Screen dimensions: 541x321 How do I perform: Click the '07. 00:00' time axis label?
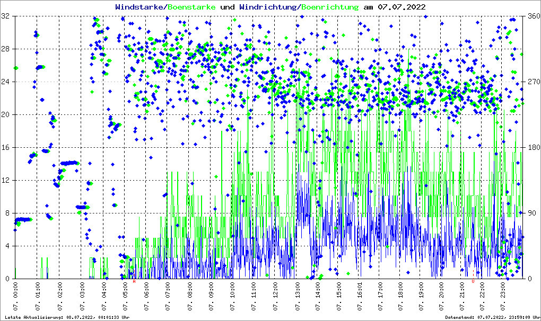click(15, 297)
